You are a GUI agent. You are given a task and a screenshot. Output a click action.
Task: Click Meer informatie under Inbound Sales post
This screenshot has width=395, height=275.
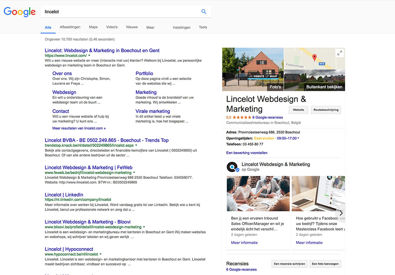pos(245,243)
